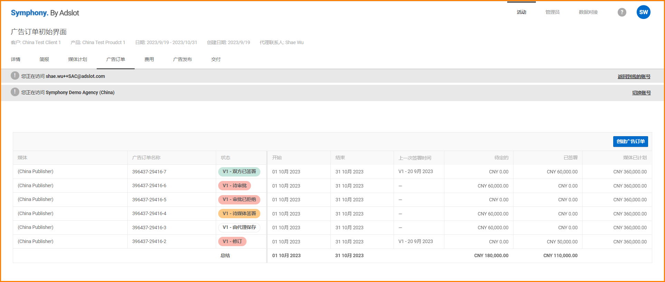Click (China Publisher) in row 396437-29416-4

(x=36, y=213)
